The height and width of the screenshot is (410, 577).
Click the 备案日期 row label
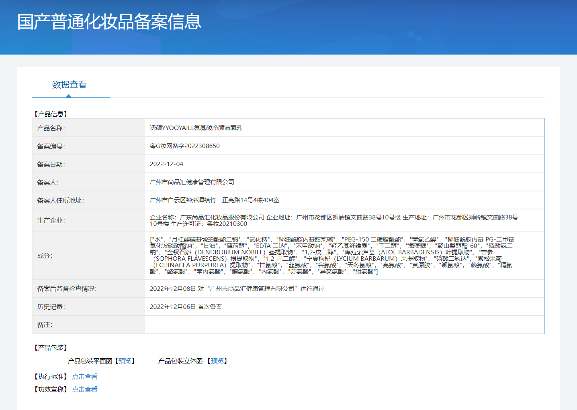pos(51,164)
